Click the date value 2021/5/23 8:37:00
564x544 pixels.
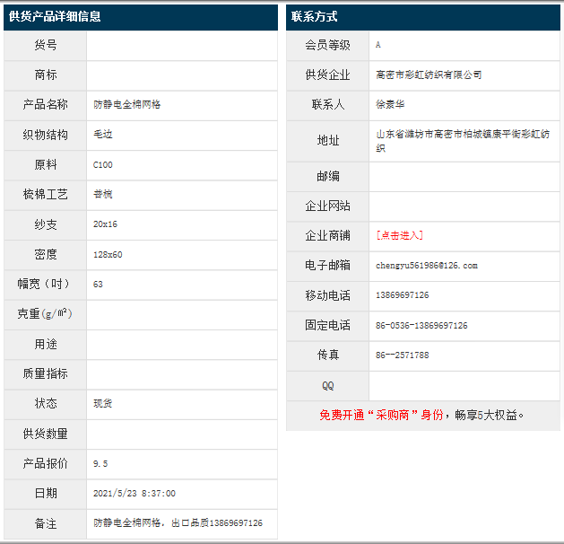[x=134, y=493]
